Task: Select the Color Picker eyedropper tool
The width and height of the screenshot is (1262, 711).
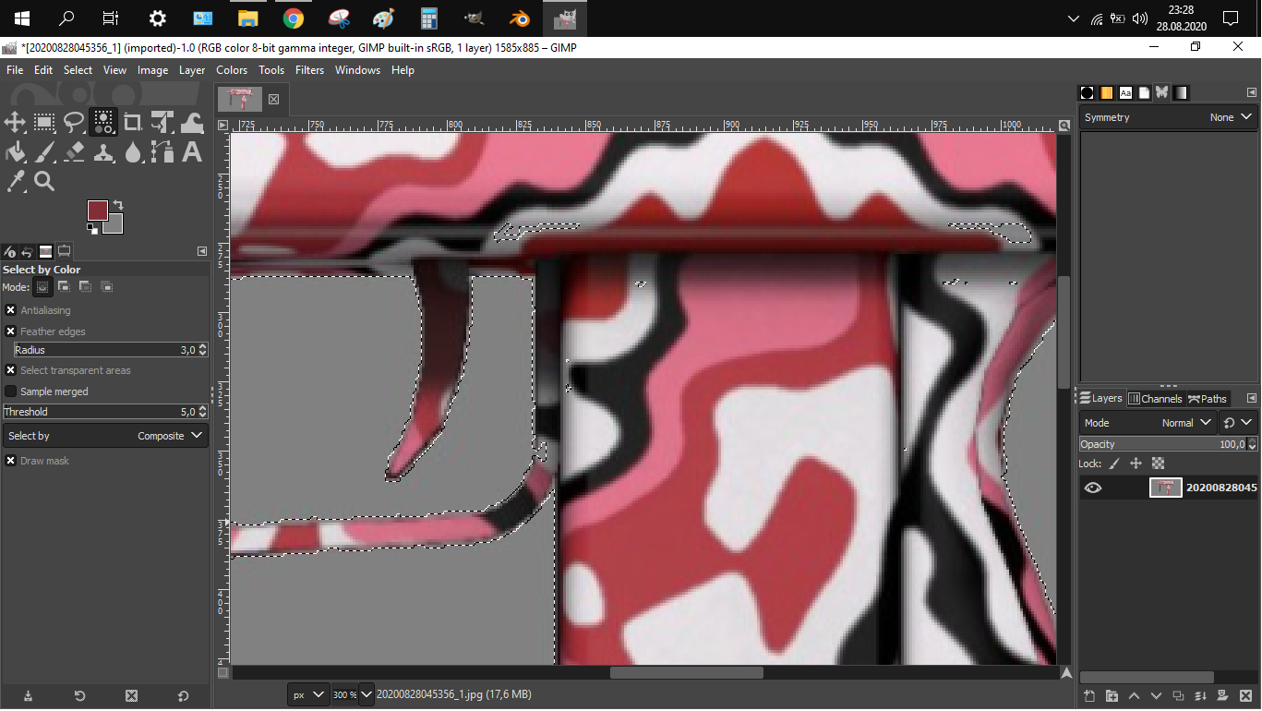Action: pyautogui.click(x=15, y=181)
